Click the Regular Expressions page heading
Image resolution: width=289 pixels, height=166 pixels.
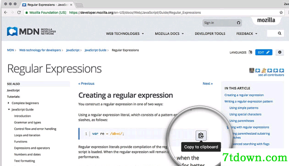(x=54, y=69)
